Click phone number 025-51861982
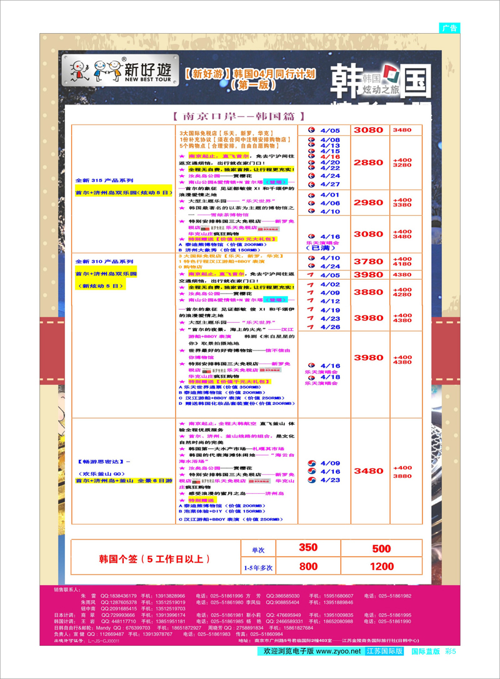500x679 pixels. pos(395,596)
